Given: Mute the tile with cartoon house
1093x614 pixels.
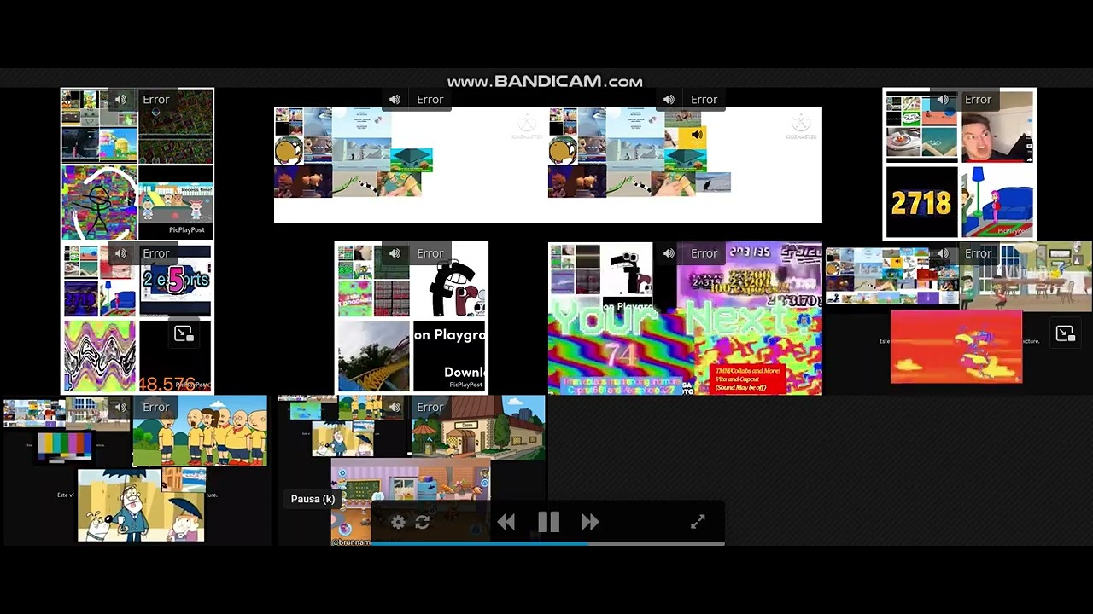Looking at the screenshot, I should coord(395,408).
